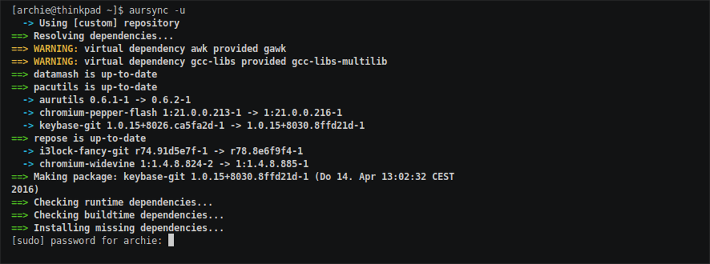
Task: Click the green arrow before 'Making package'
Action: tap(20, 177)
